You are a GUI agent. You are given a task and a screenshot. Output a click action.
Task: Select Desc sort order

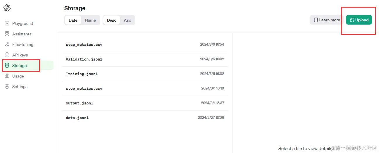[111, 20]
